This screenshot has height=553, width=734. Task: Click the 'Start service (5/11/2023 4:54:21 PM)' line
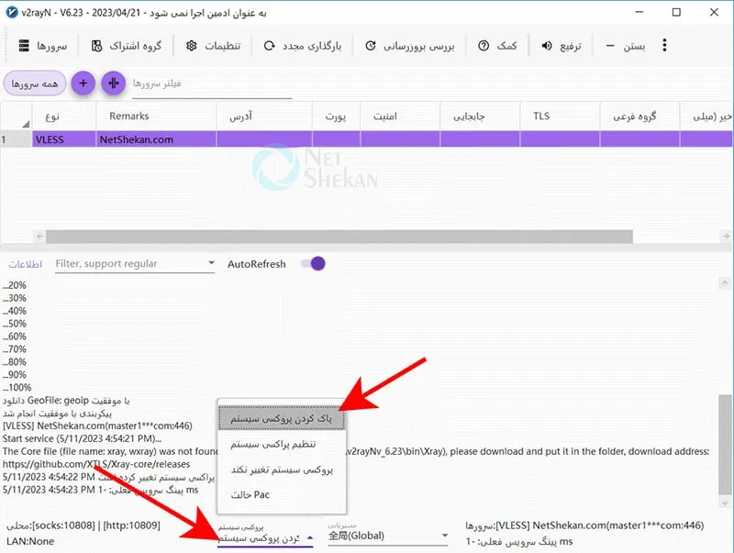(x=82, y=439)
